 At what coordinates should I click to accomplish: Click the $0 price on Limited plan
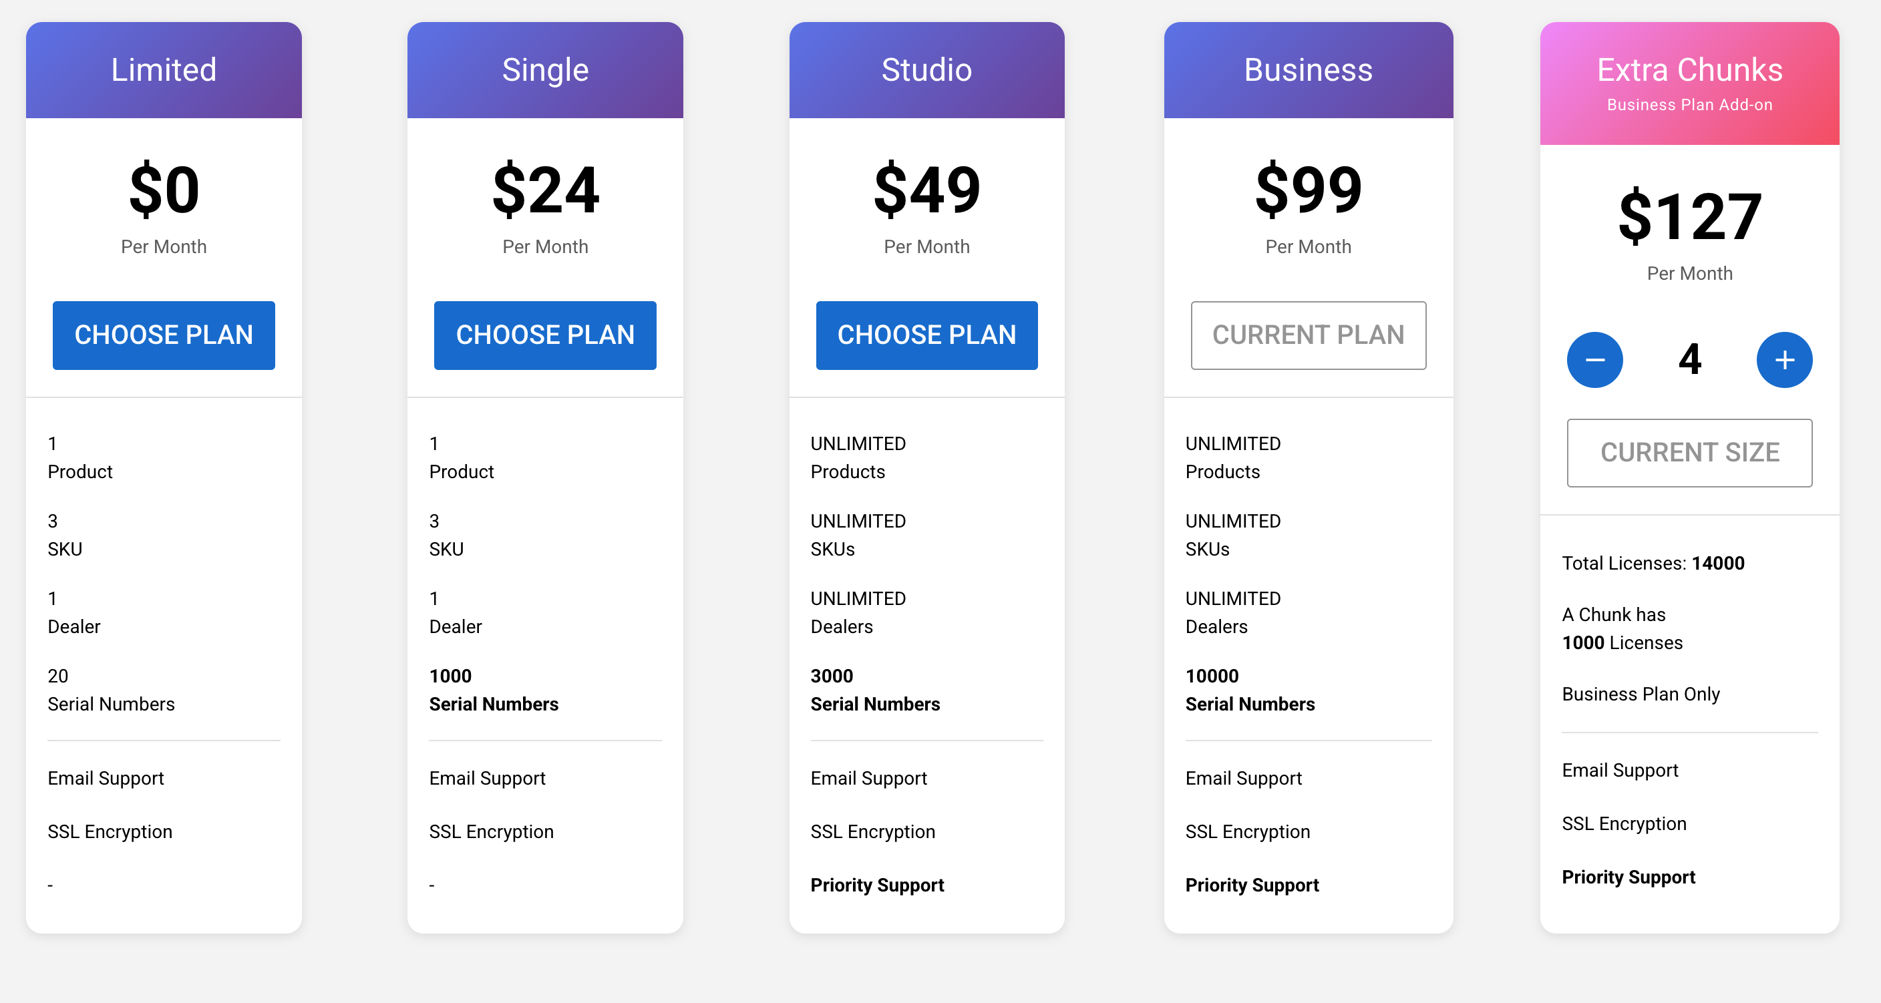click(x=164, y=188)
